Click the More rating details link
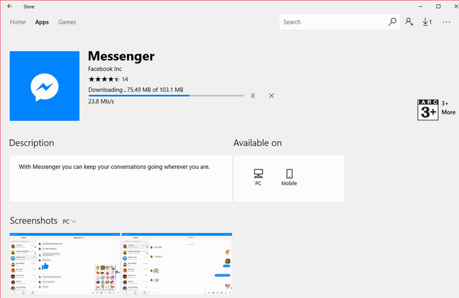This screenshot has height=298, width=459. (448, 112)
